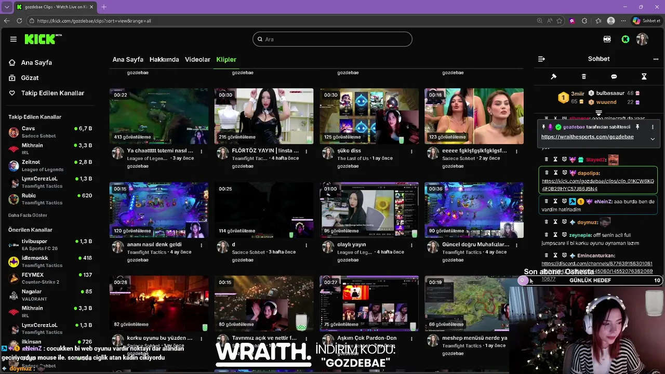Go back with browser back arrow
The width and height of the screenshot is (665, 374).
coord(7,21)
